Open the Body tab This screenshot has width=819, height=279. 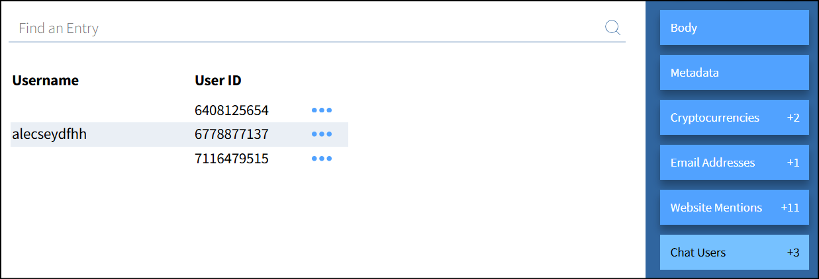coord(734,28)
